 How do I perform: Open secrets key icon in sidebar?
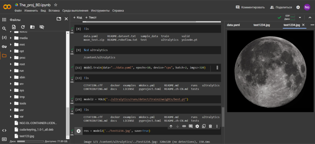pos(4,47)
